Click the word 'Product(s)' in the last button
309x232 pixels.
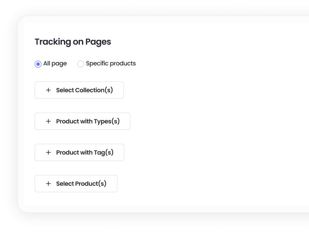point(91,184)
